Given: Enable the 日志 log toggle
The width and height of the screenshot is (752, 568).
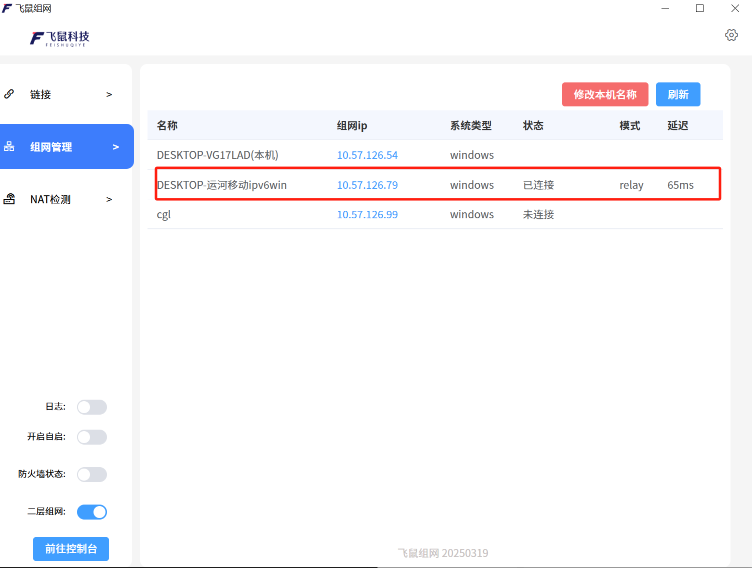Looking at the screenshot, I should point(92,407).
